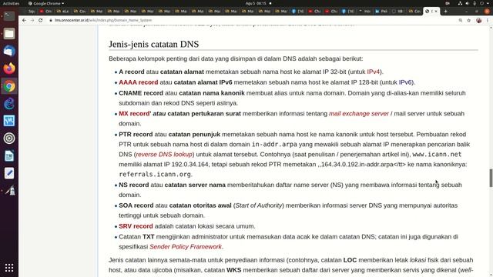Open the Terminal from the dock

tap(9, 16)
